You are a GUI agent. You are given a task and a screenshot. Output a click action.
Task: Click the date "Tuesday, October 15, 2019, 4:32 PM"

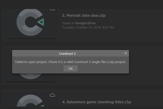[x=88, y=27]
